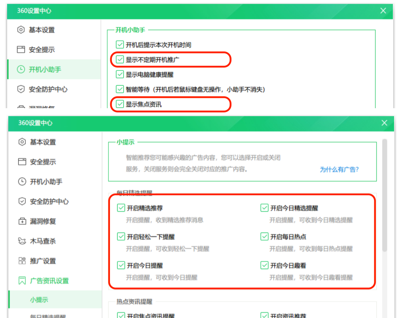
Task: Uncheck the 智能等待 option
Action: pos(120,89)
